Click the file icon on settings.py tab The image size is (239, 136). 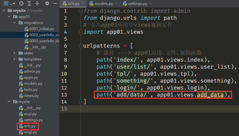click(x=125, y=4)
